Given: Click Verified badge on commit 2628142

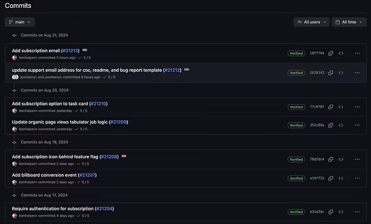Looking at the screenshot, I should click(296, 73).
